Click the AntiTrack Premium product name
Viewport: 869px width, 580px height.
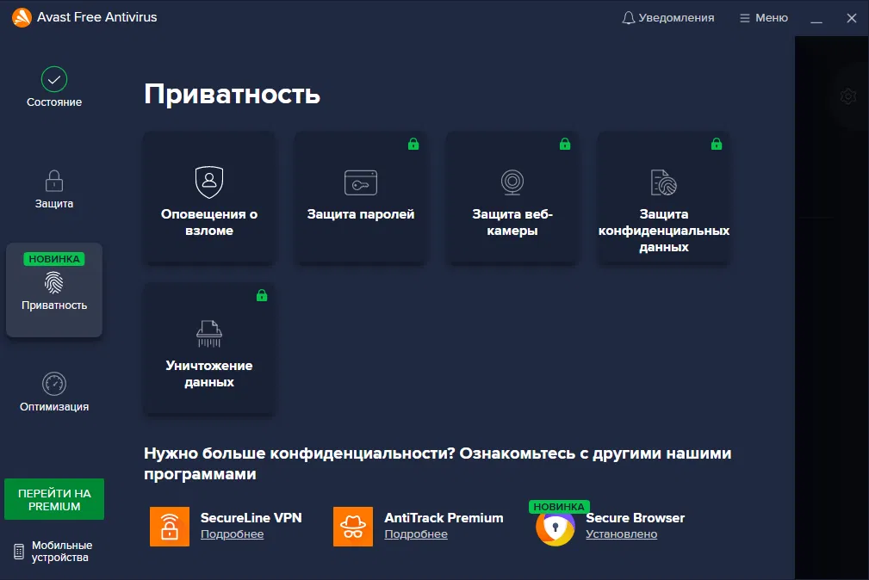point(444,518)
